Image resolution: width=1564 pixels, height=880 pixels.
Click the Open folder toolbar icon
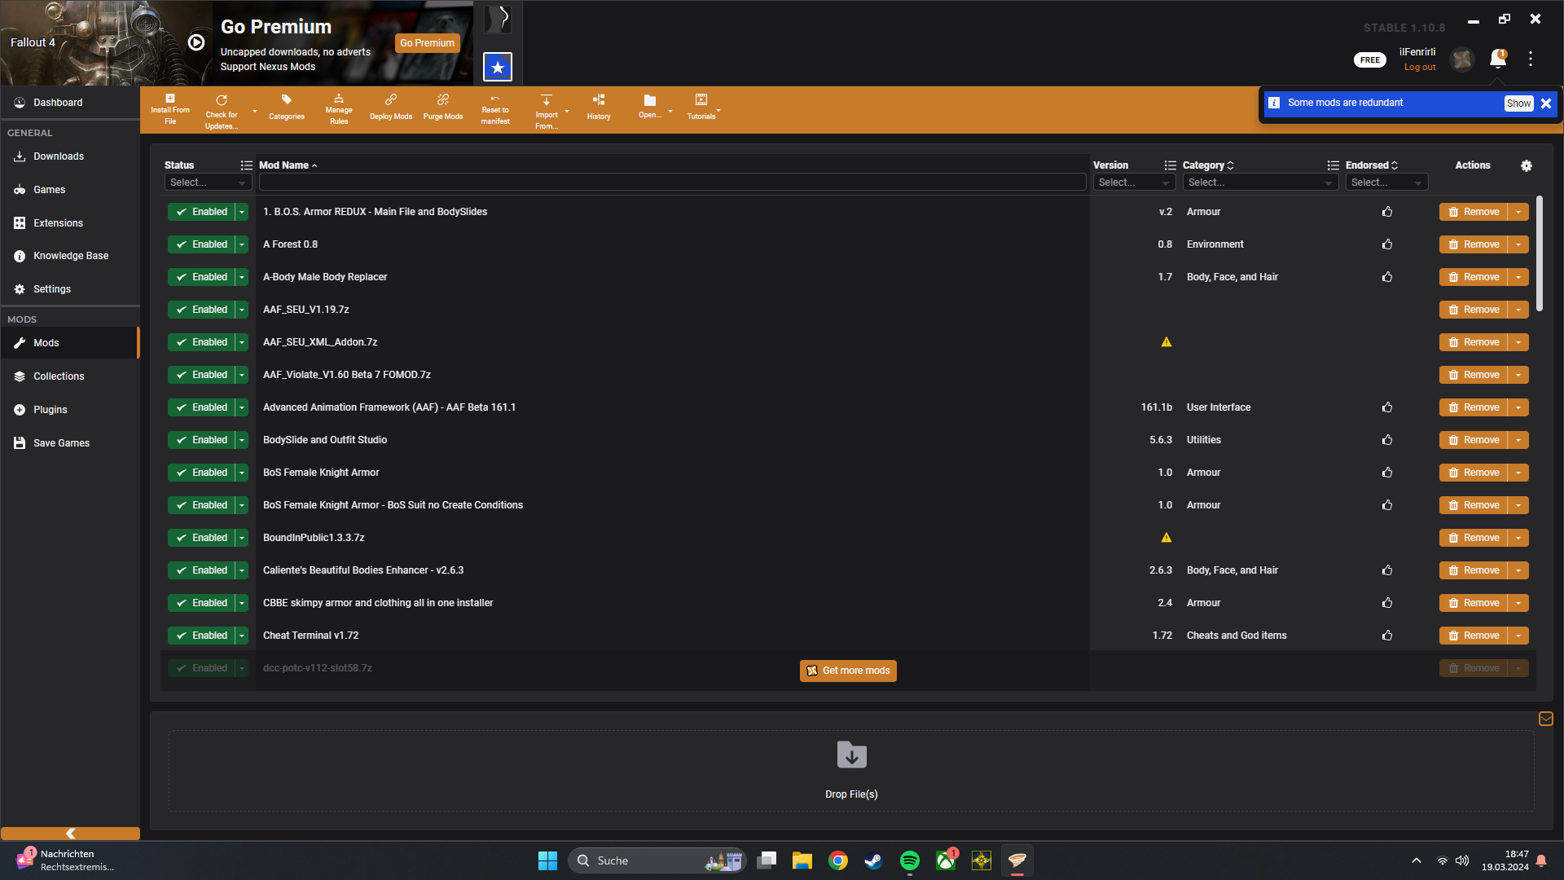point(650,107)
